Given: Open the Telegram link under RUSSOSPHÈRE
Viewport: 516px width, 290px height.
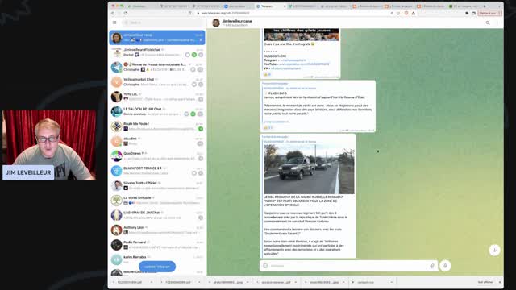Looking at the screenshot, I should (293, 60).
